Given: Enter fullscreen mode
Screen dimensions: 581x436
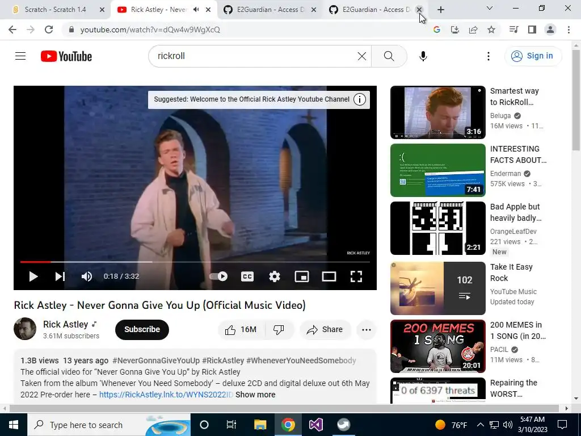Looking at the screenshot, I should click(x=356, y=276).
